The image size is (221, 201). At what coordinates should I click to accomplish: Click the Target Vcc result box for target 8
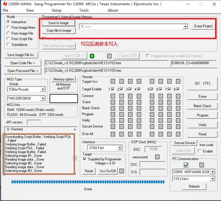click(178, 81)
